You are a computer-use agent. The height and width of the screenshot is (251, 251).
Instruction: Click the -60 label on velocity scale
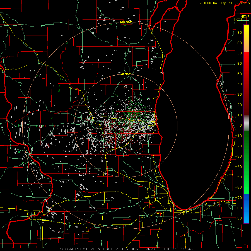pos(238,187)
